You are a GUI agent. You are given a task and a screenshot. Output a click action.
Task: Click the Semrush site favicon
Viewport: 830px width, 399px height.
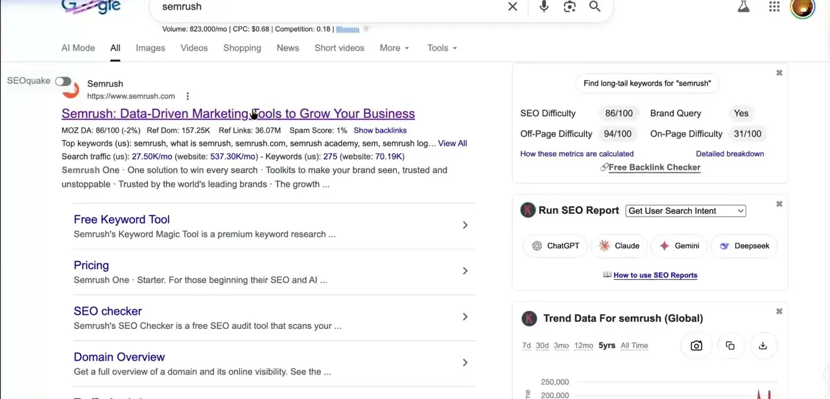[x=71, y=90]
